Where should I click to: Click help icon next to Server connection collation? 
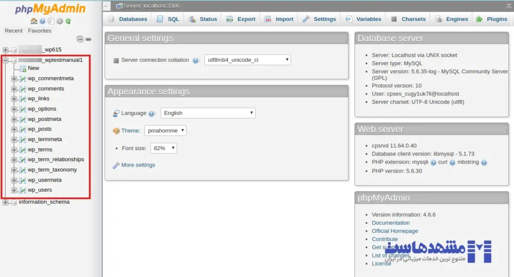click(196, 60)
